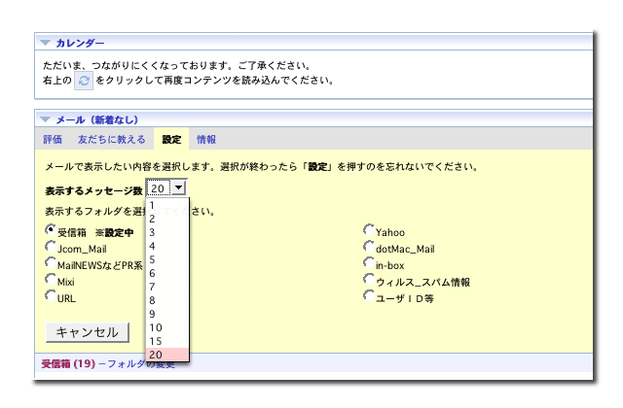Choose 9 in the message count list
This screenshot has width=623, height=408.
tap(167, 314)
